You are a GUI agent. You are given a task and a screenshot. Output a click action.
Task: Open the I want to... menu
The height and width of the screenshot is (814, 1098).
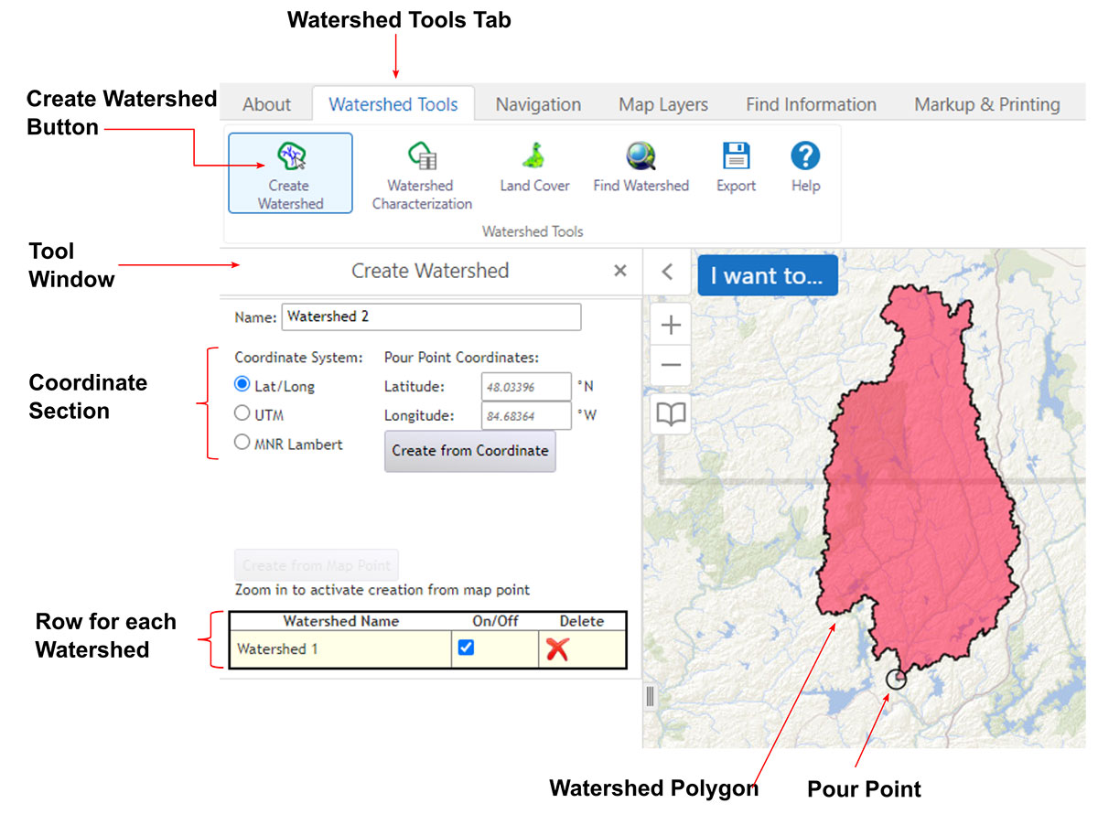point(767,274)
